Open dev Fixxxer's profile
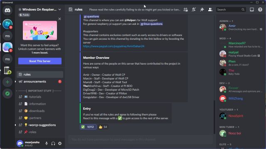 pos(241,89)
